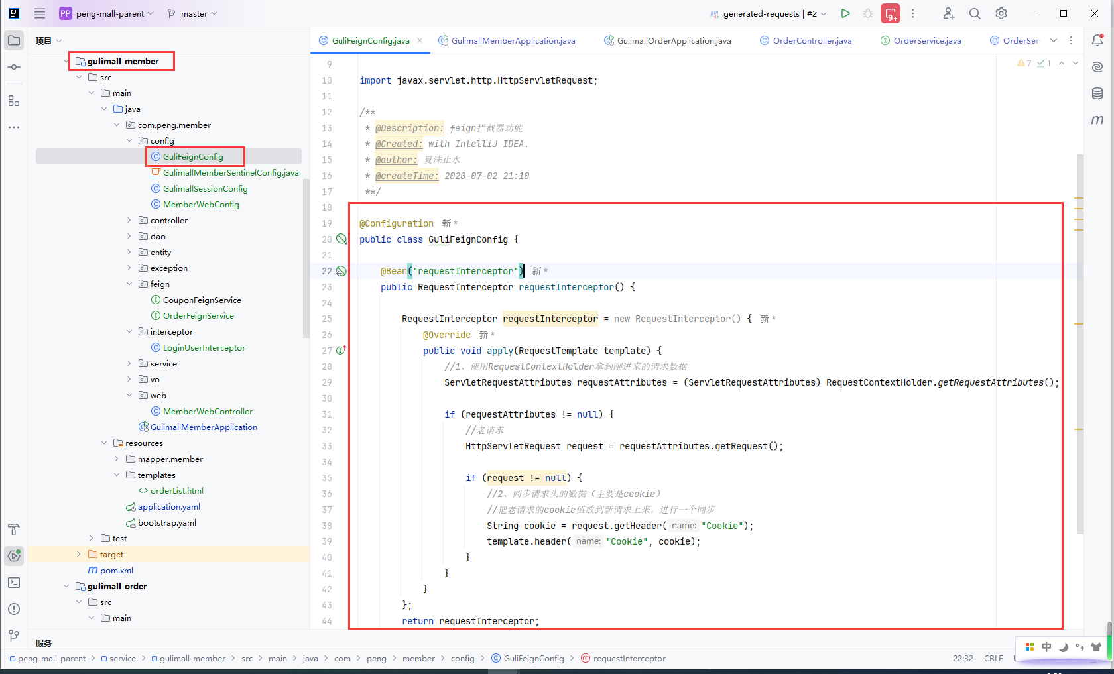Click Chinese input method indicator
This screenshot has width=1114, height=674.
point(1046,646)
